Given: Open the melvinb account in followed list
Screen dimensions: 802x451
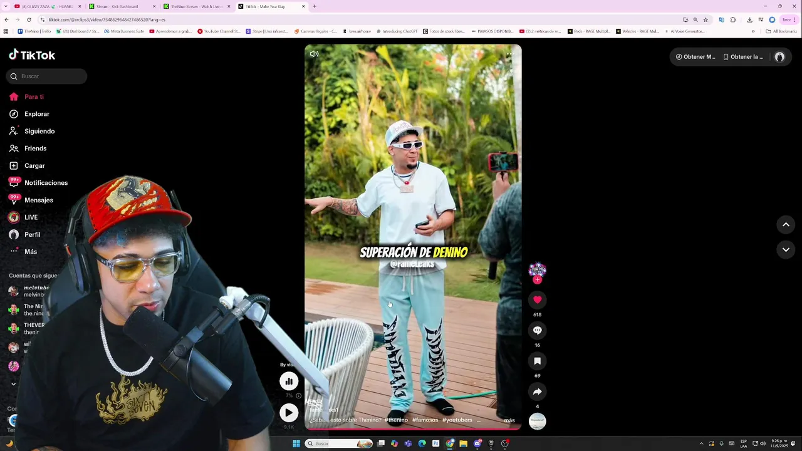Looking at the screenshot, I should click(28, 291).
